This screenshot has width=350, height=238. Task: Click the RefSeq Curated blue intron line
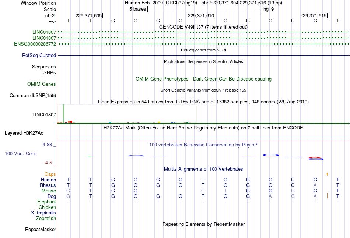203,55
